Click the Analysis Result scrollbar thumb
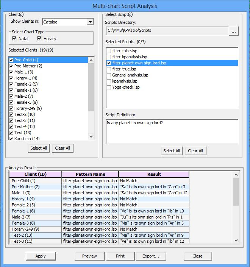This screenshot has width=250, height=267. coord(236,192)
